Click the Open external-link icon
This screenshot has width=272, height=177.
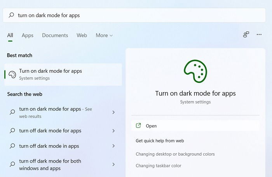pos(138,125)
